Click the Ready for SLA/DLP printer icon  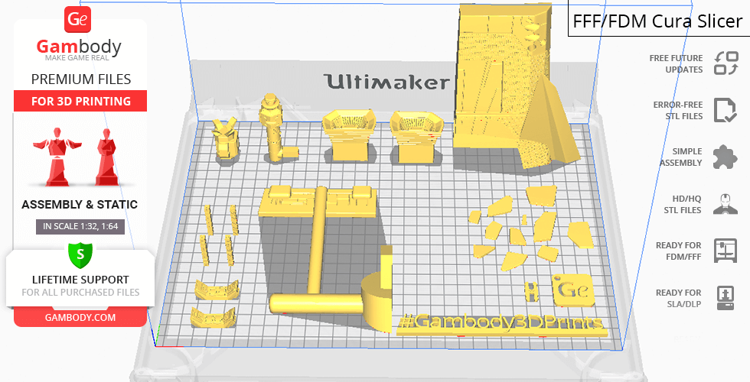(x=725, y=298)
